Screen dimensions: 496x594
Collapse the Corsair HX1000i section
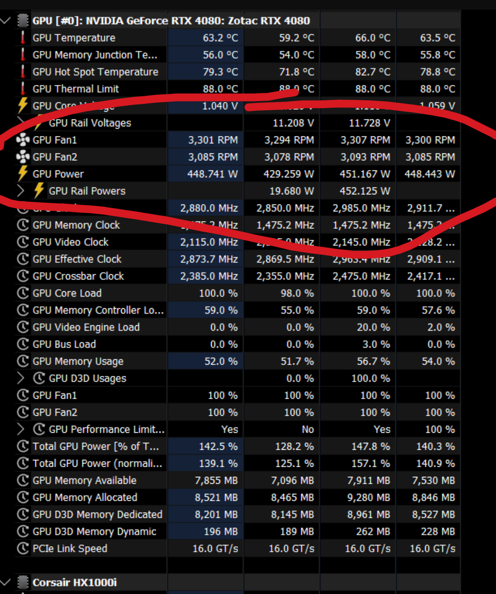(6, 583)
